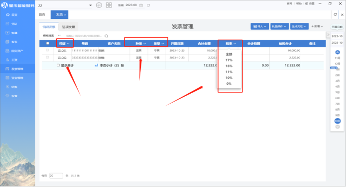Choose 10% in tax rate list
The height and width of the screenshot is (187, 346).
click(229, 78)
